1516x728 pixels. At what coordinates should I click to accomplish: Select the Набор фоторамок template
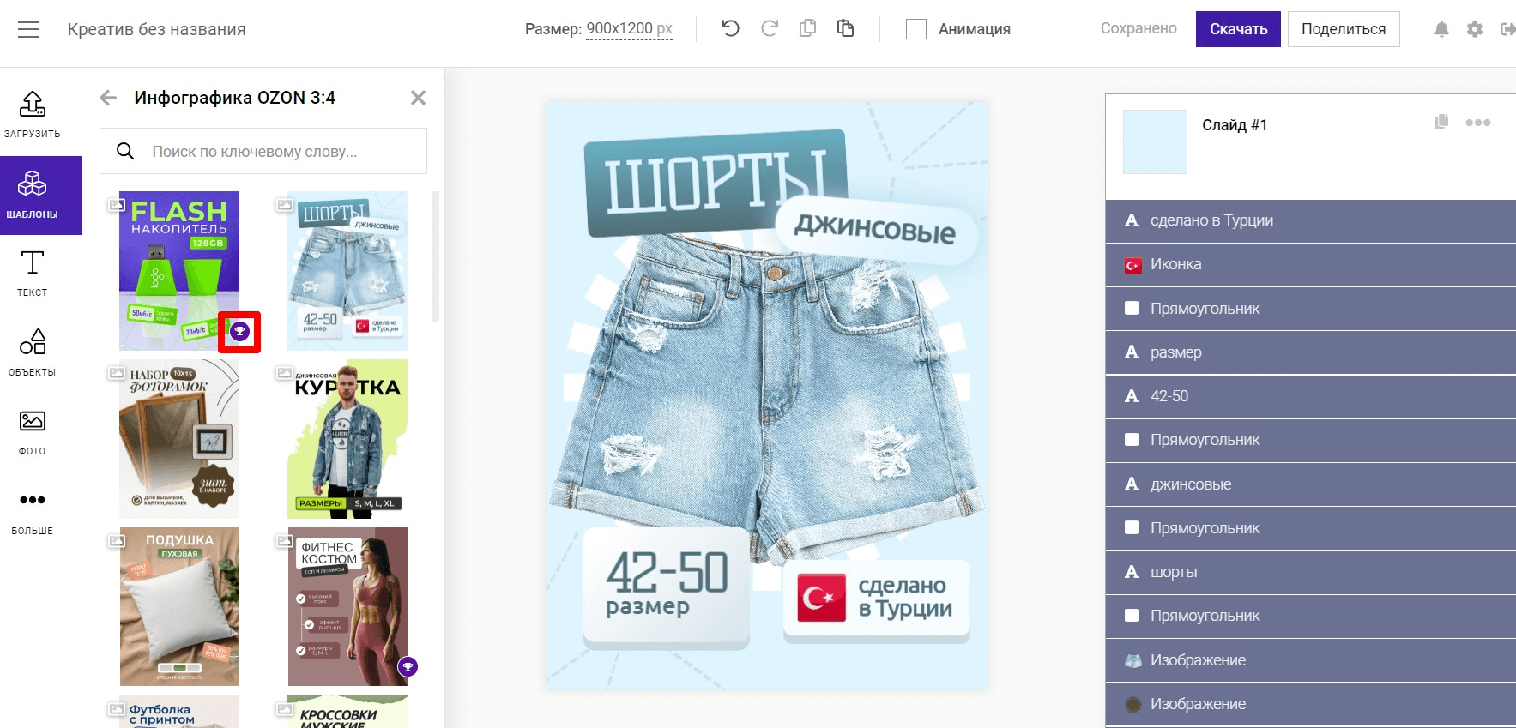pos(179,438)
